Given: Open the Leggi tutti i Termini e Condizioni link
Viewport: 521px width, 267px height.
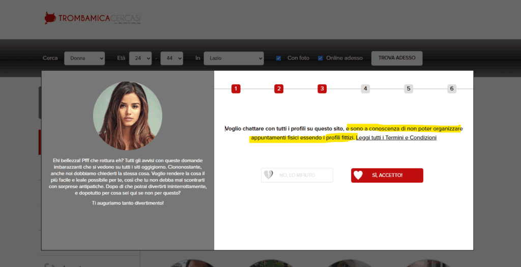Looking at the screenshot, I should pyautogui.click(x=396, y=137).
